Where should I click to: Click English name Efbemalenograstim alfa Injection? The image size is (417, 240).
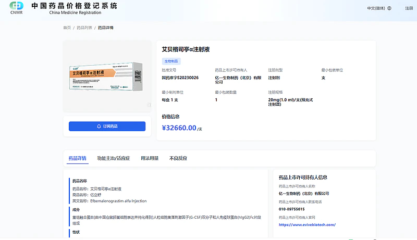pos(118,201)
